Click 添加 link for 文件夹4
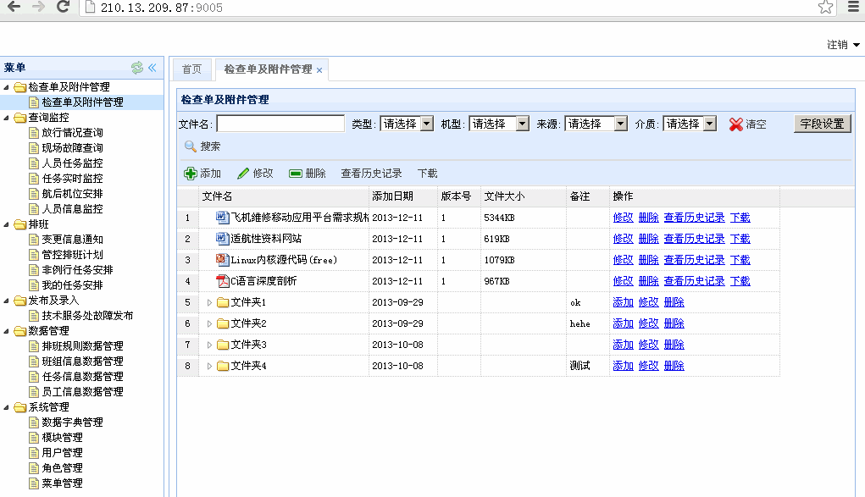Viewport: 865px width, 497px height. coord(623,366)
